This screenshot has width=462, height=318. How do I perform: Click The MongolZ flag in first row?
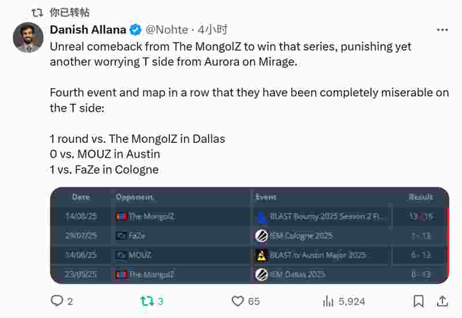point(121,217)
